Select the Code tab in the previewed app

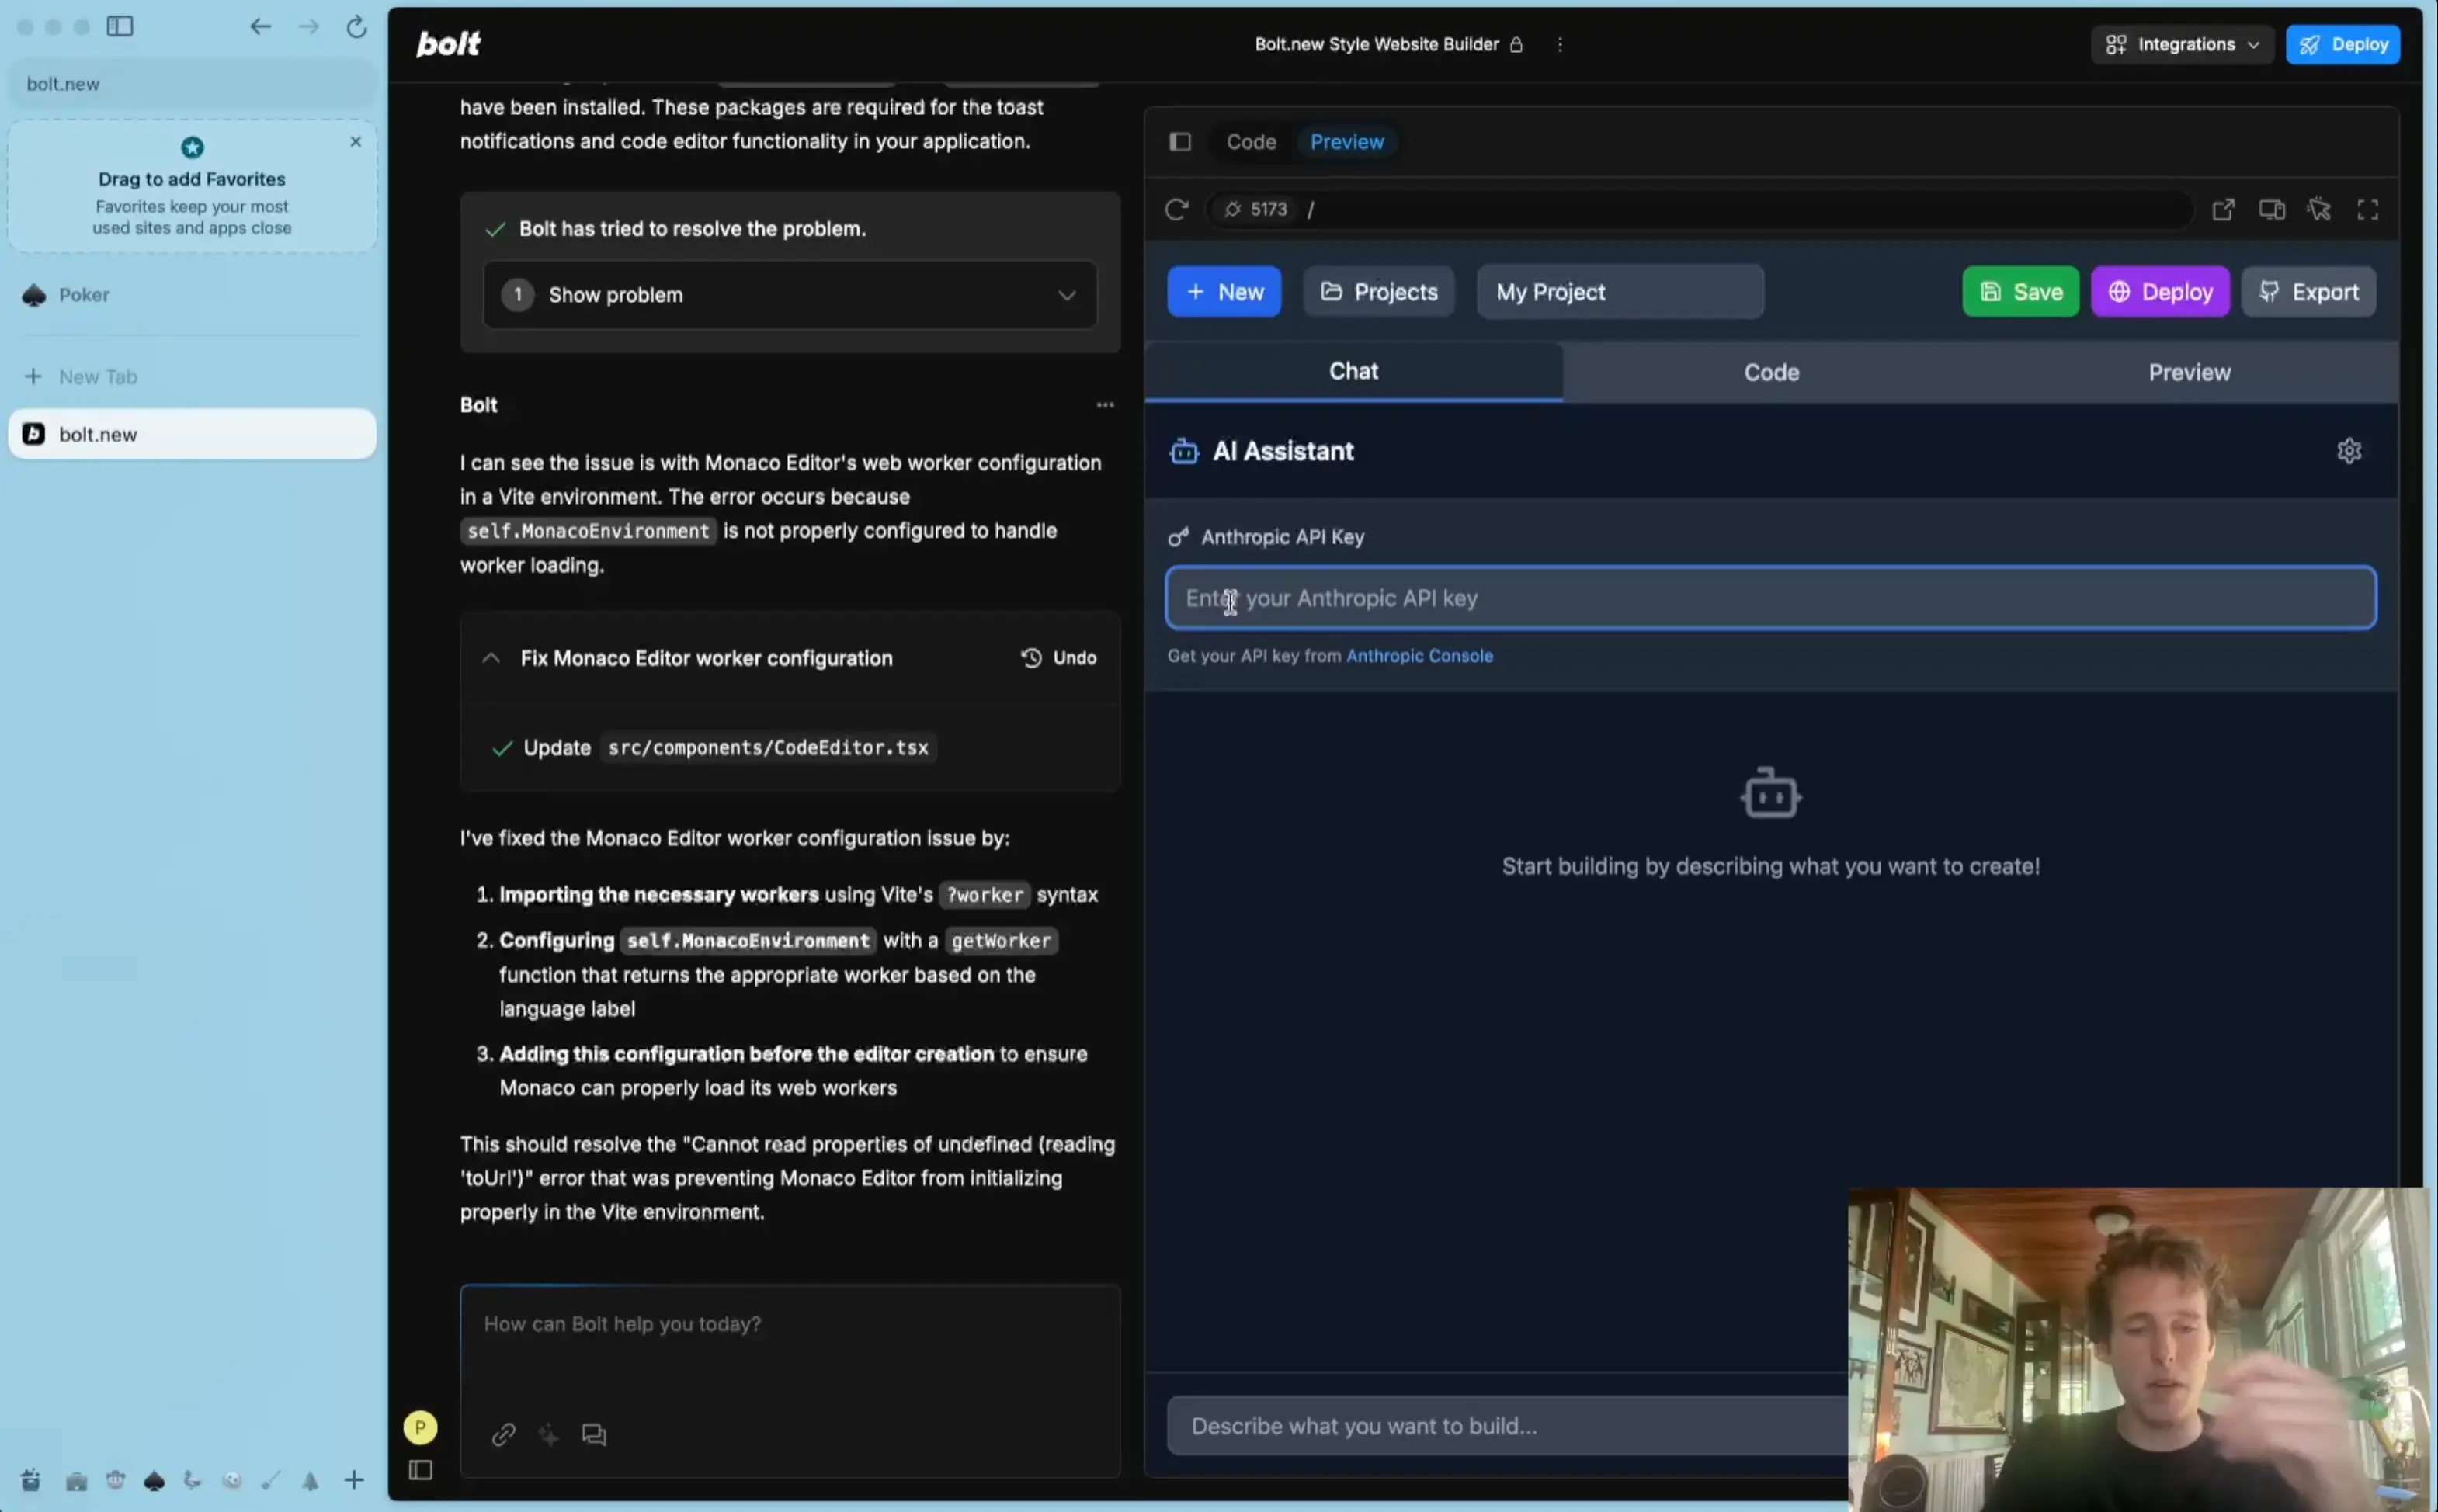click(1770, 372)
